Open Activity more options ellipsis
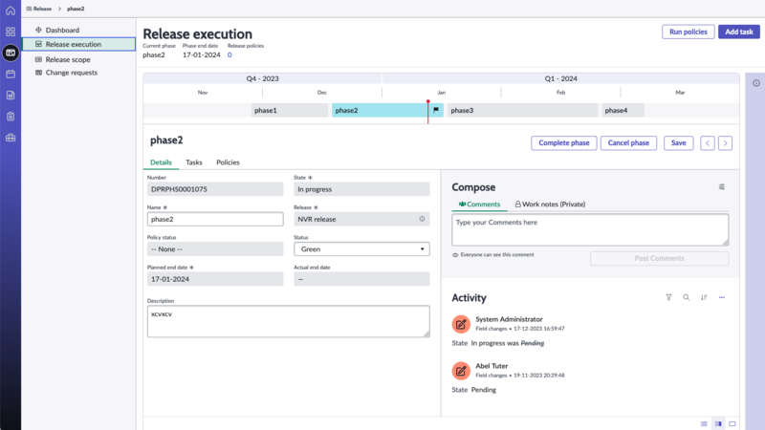Viewport: 765px width, 430px height. pos(722,297)
